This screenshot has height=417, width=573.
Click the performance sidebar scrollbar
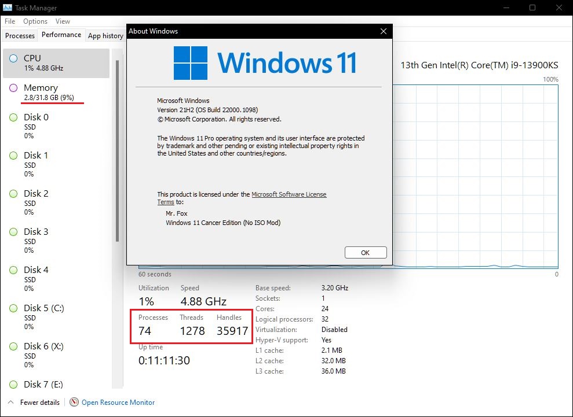coord(117,151)
